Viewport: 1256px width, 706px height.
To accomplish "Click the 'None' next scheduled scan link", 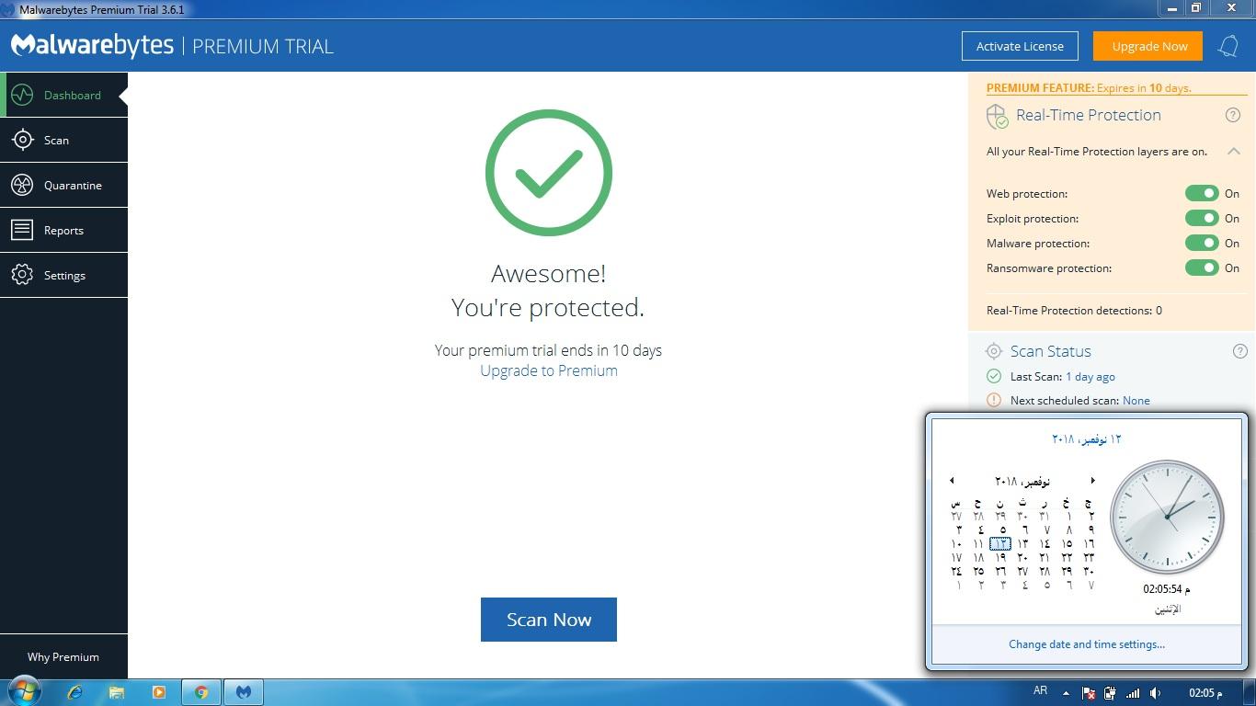I will [1136, 400].
